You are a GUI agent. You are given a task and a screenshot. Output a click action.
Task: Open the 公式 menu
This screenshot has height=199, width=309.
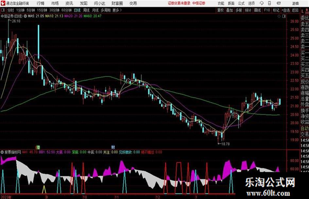(x=241, y=3)
